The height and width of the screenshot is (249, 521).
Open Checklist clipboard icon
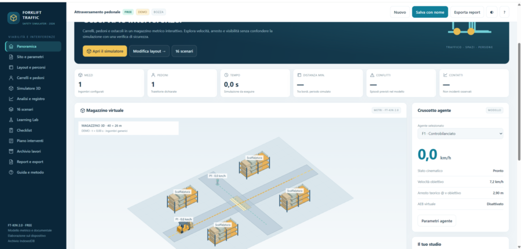pyautogui.click(x=11, y=130)
